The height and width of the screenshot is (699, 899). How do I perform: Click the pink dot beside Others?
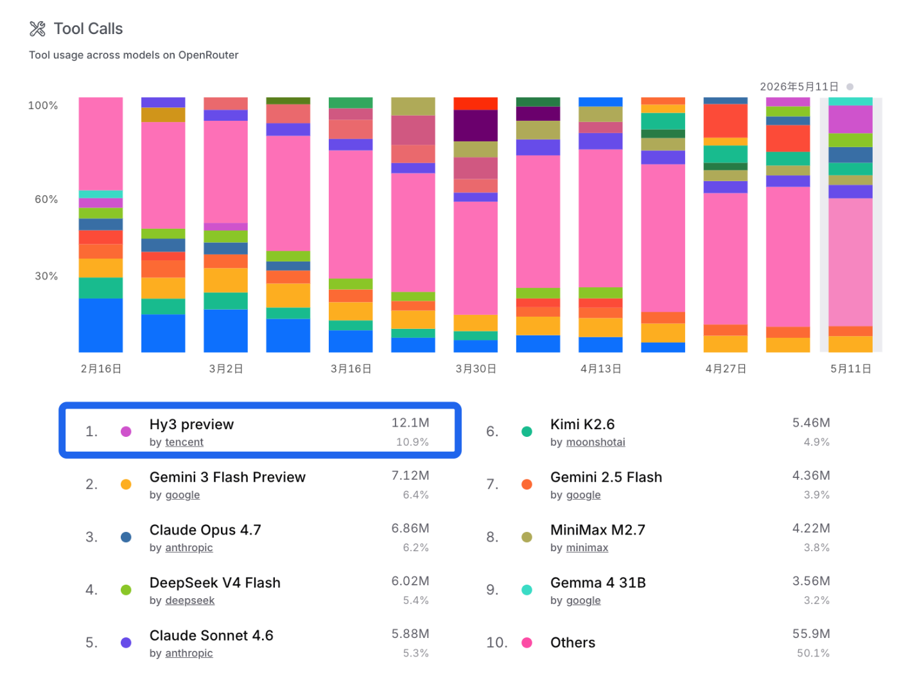pyautogui.click(x=527, y=642)
